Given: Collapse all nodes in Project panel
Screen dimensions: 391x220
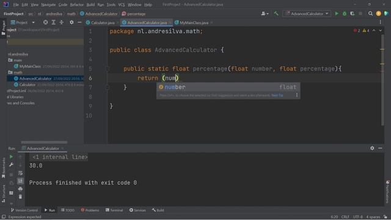Looking at the screenshot, I should 61,23.
